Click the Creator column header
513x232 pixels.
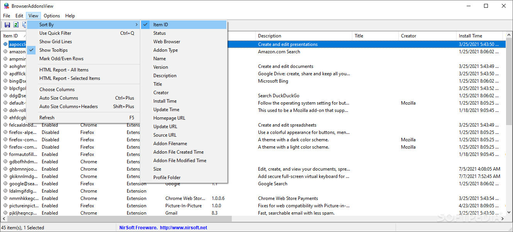click(x=427, y=36)
